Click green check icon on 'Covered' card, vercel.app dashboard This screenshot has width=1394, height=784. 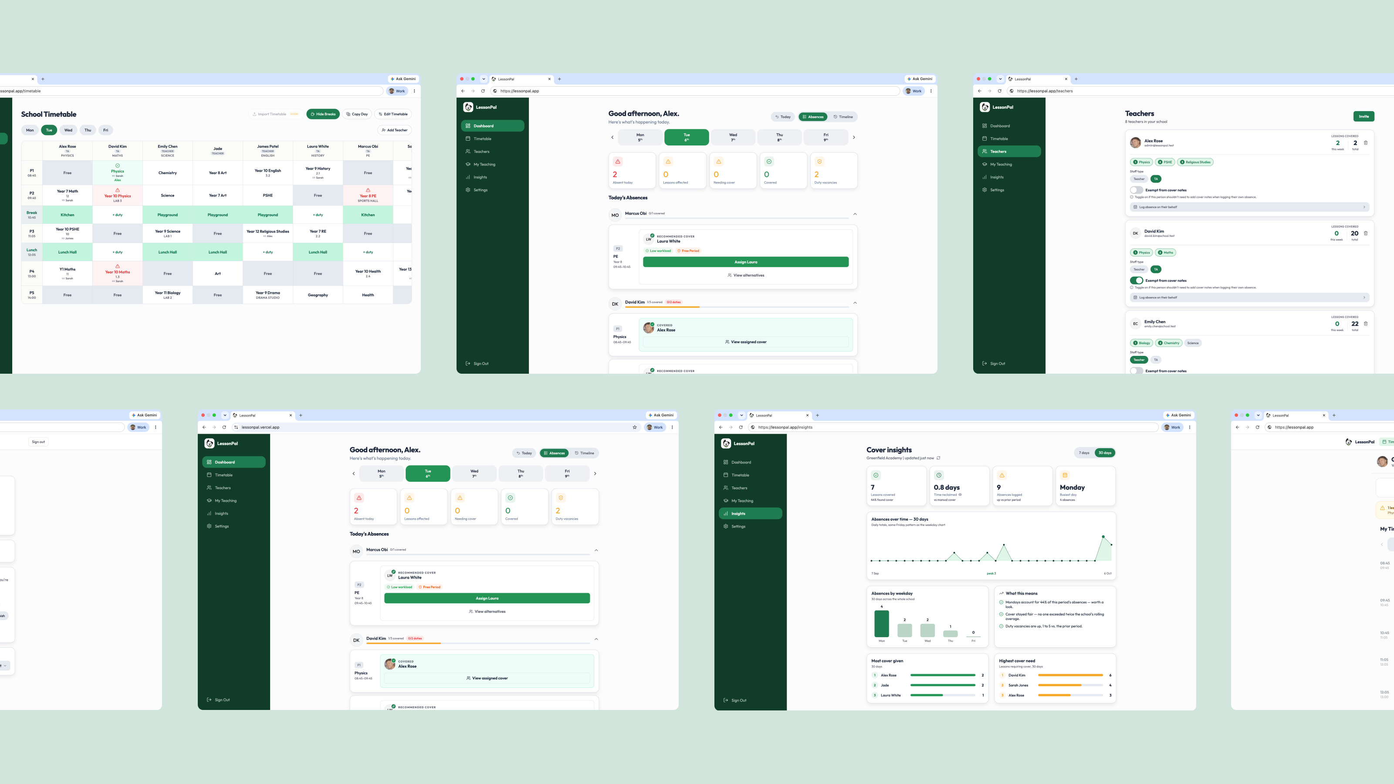(510, 498)
